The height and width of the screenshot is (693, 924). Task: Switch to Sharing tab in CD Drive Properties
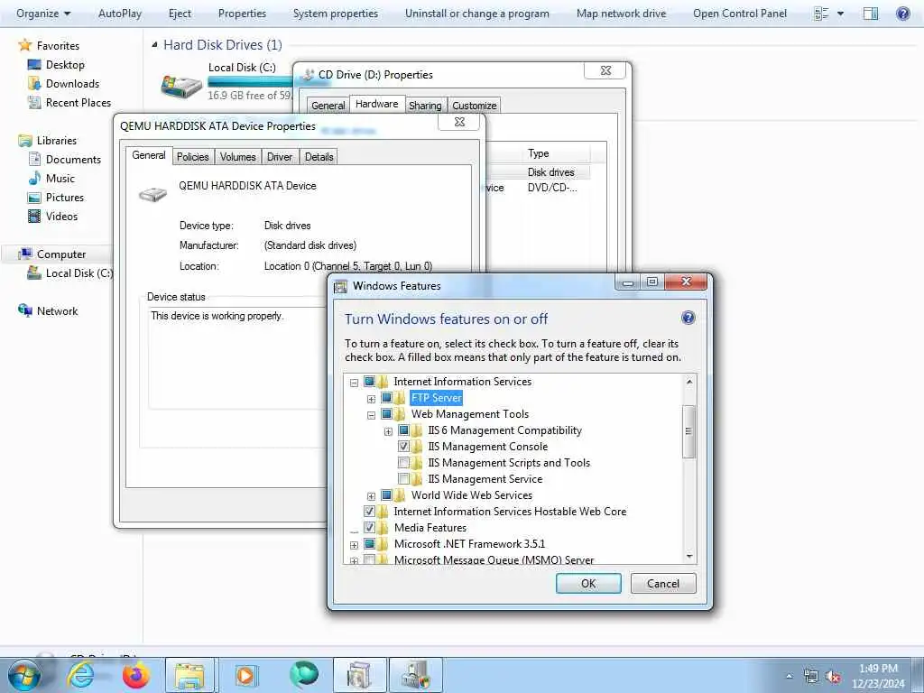click(x=425, y=106)
